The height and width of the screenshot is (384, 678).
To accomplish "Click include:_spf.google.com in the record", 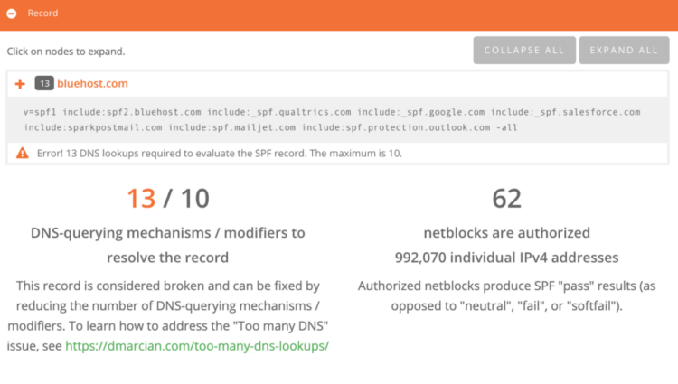I will click(420, 112).
